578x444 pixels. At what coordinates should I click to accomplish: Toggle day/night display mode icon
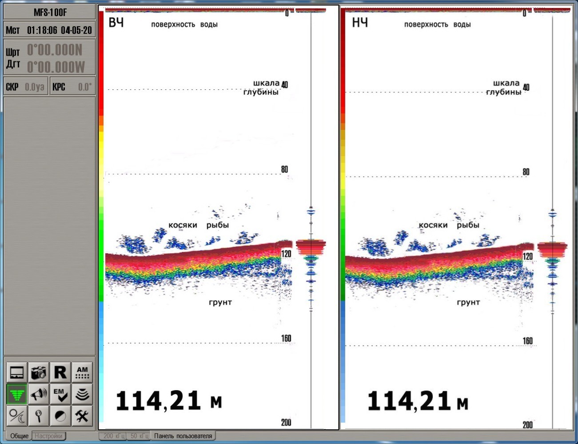click(17, 416)
